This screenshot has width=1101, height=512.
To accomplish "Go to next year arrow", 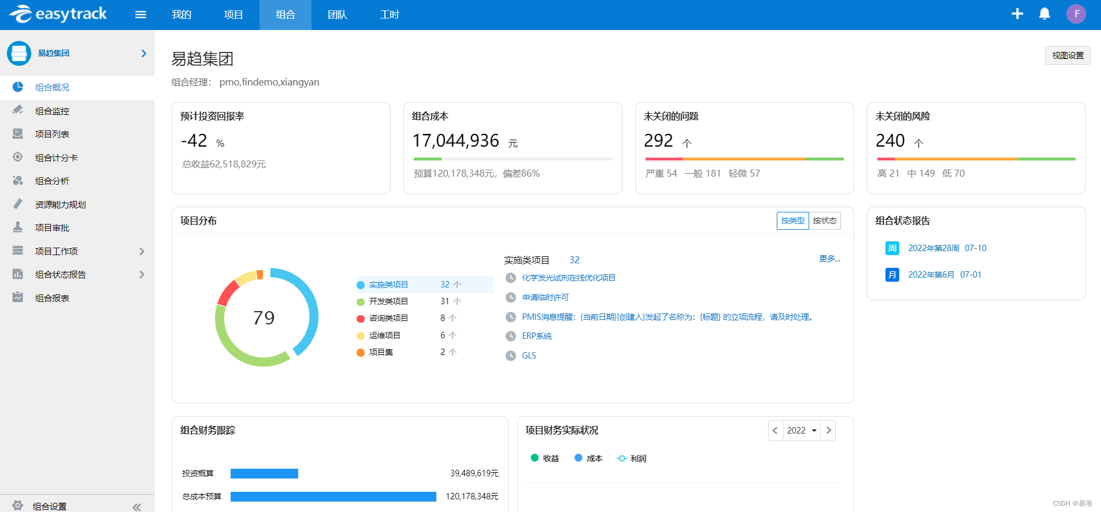I will pyautogui.click(x=828, y=431).
